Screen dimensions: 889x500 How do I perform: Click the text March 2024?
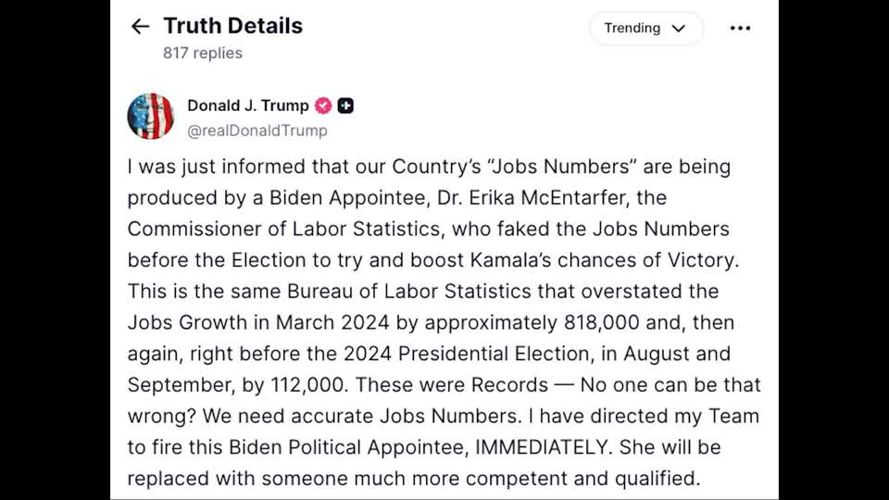[332, 322]
